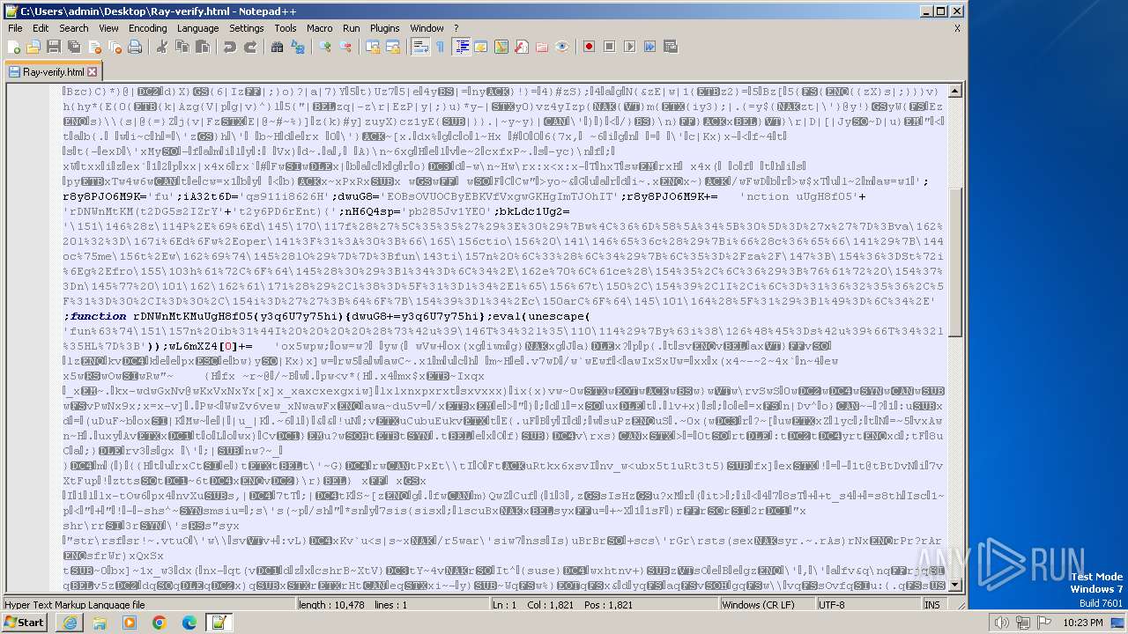This screenshot has width=1128, height=634.
Task: Click the Copy toolbar icon
Action: tap(182, 47)
